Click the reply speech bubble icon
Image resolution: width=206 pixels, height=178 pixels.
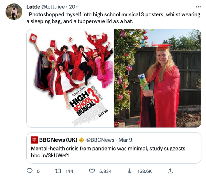30,171
